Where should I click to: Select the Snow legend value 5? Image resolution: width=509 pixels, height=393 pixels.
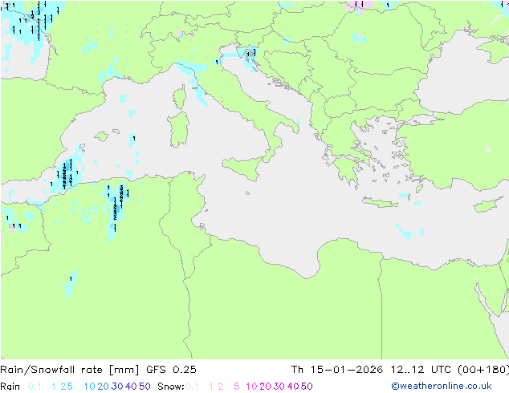tap(237, 387)
